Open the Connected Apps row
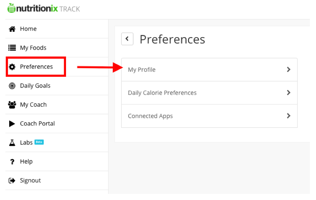This screenshot has width=316, height=200. click(x=209, y=116)
